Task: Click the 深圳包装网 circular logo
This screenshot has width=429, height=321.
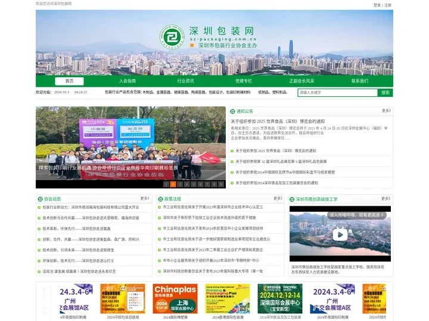Action: (172, 37)
